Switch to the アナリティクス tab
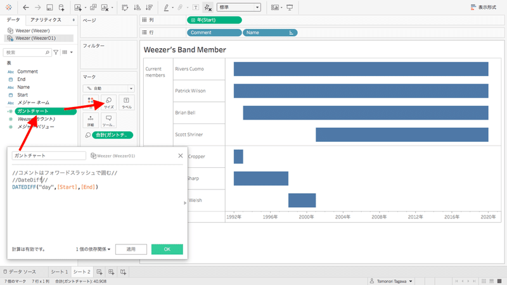Image resolution: width=507 pixels, height=285 pixels. pos(46,20)
